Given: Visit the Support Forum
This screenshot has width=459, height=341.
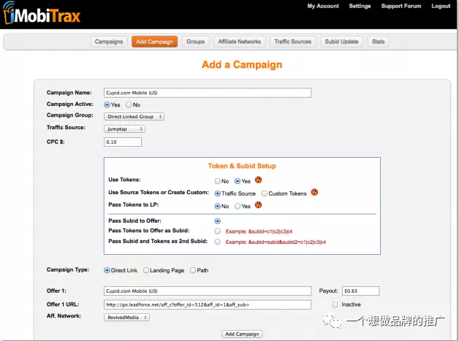Looking at the screenshot, I should [x=401, y=6].
